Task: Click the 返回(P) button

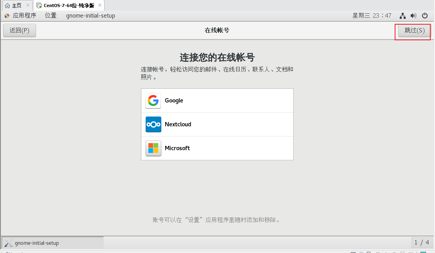Action: pos(20,31)
